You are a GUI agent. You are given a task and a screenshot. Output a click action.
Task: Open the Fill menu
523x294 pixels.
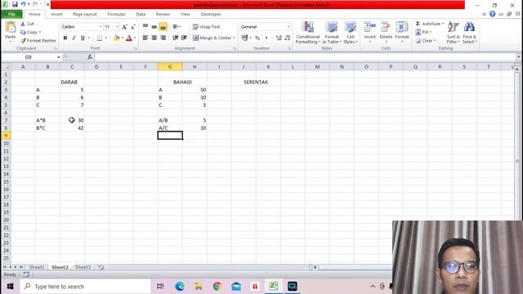(423, 33)
